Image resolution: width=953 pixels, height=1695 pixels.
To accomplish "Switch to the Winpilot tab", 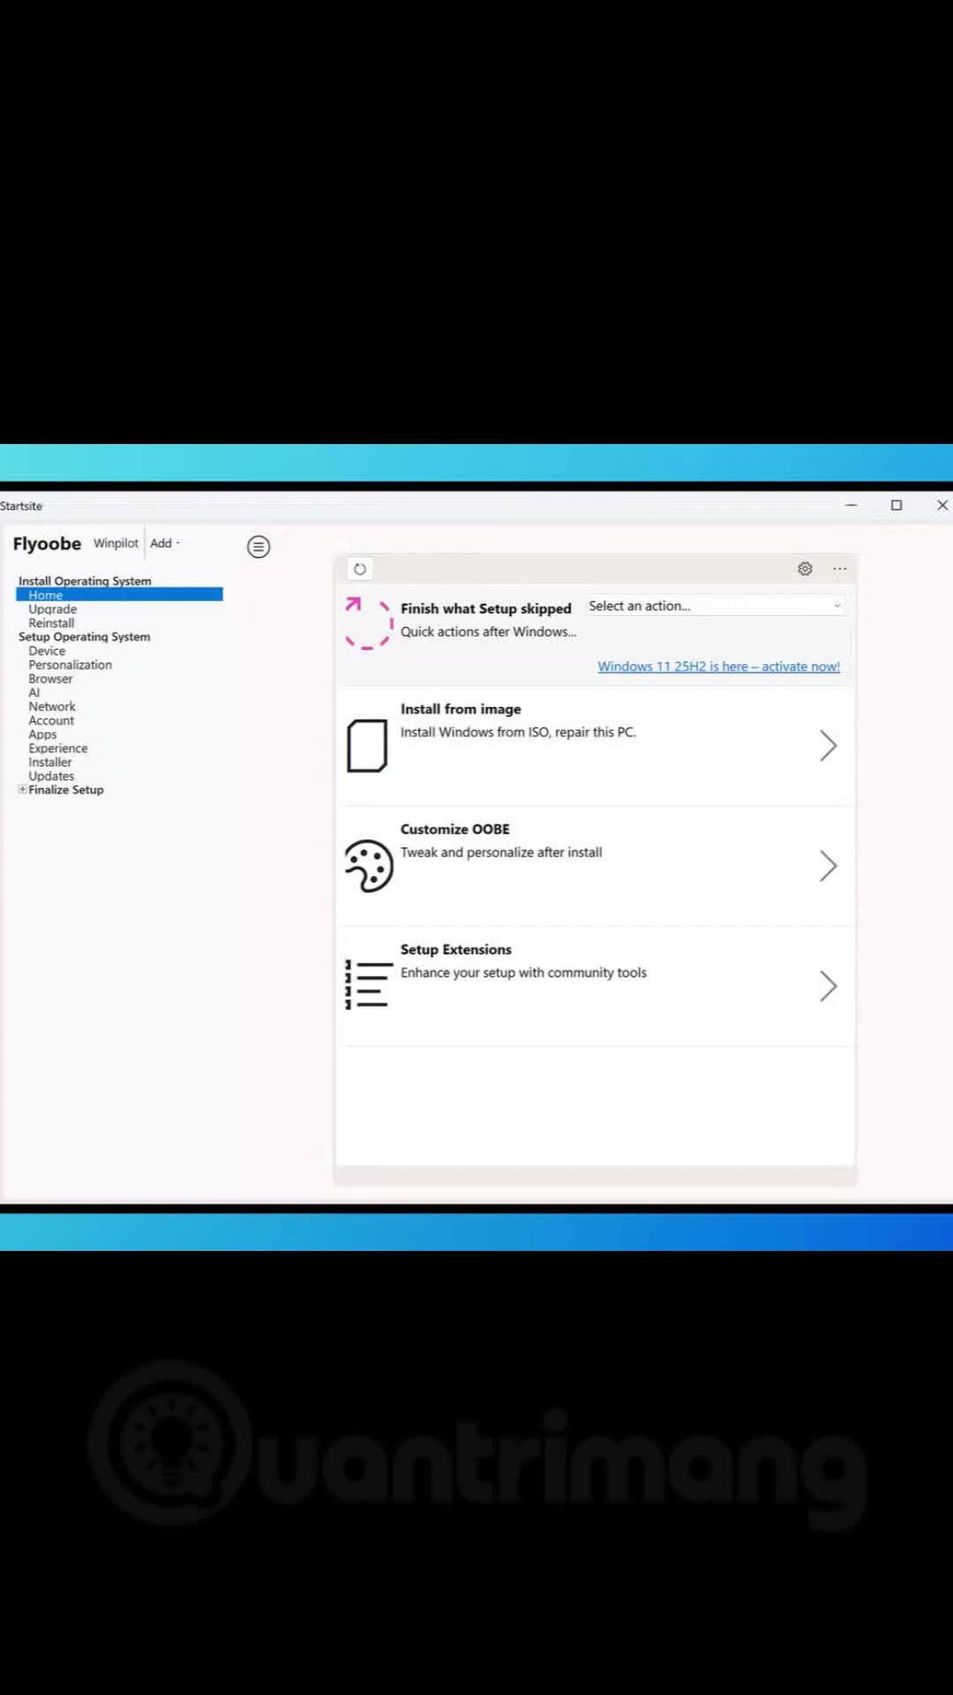I will (116, 543).
